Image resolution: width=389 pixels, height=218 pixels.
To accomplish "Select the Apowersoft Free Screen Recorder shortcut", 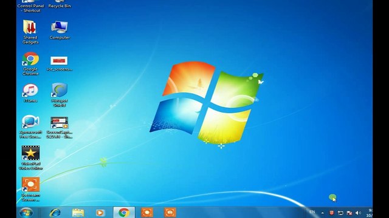I will (30, 127).
